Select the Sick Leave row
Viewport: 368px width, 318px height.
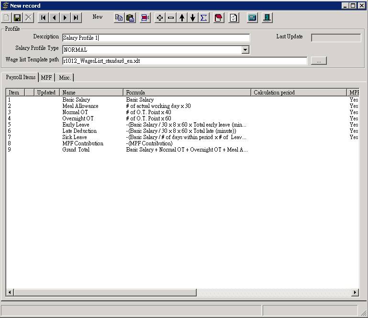[183, 137]
